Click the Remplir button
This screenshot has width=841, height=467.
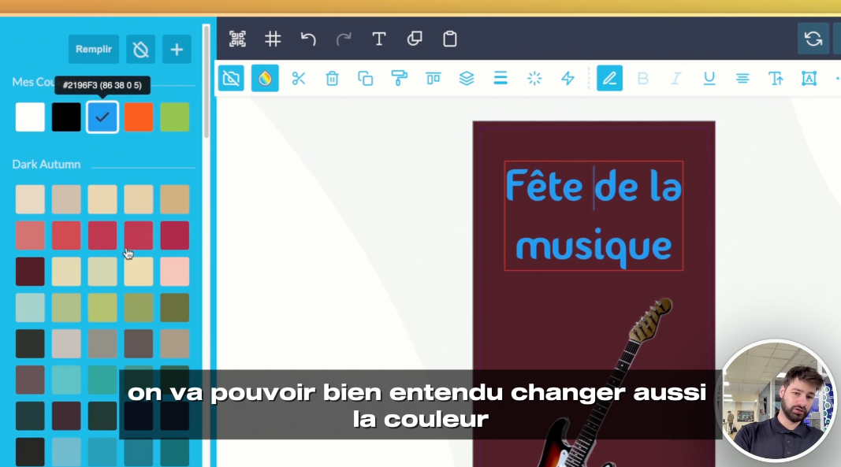coord(94,50)
